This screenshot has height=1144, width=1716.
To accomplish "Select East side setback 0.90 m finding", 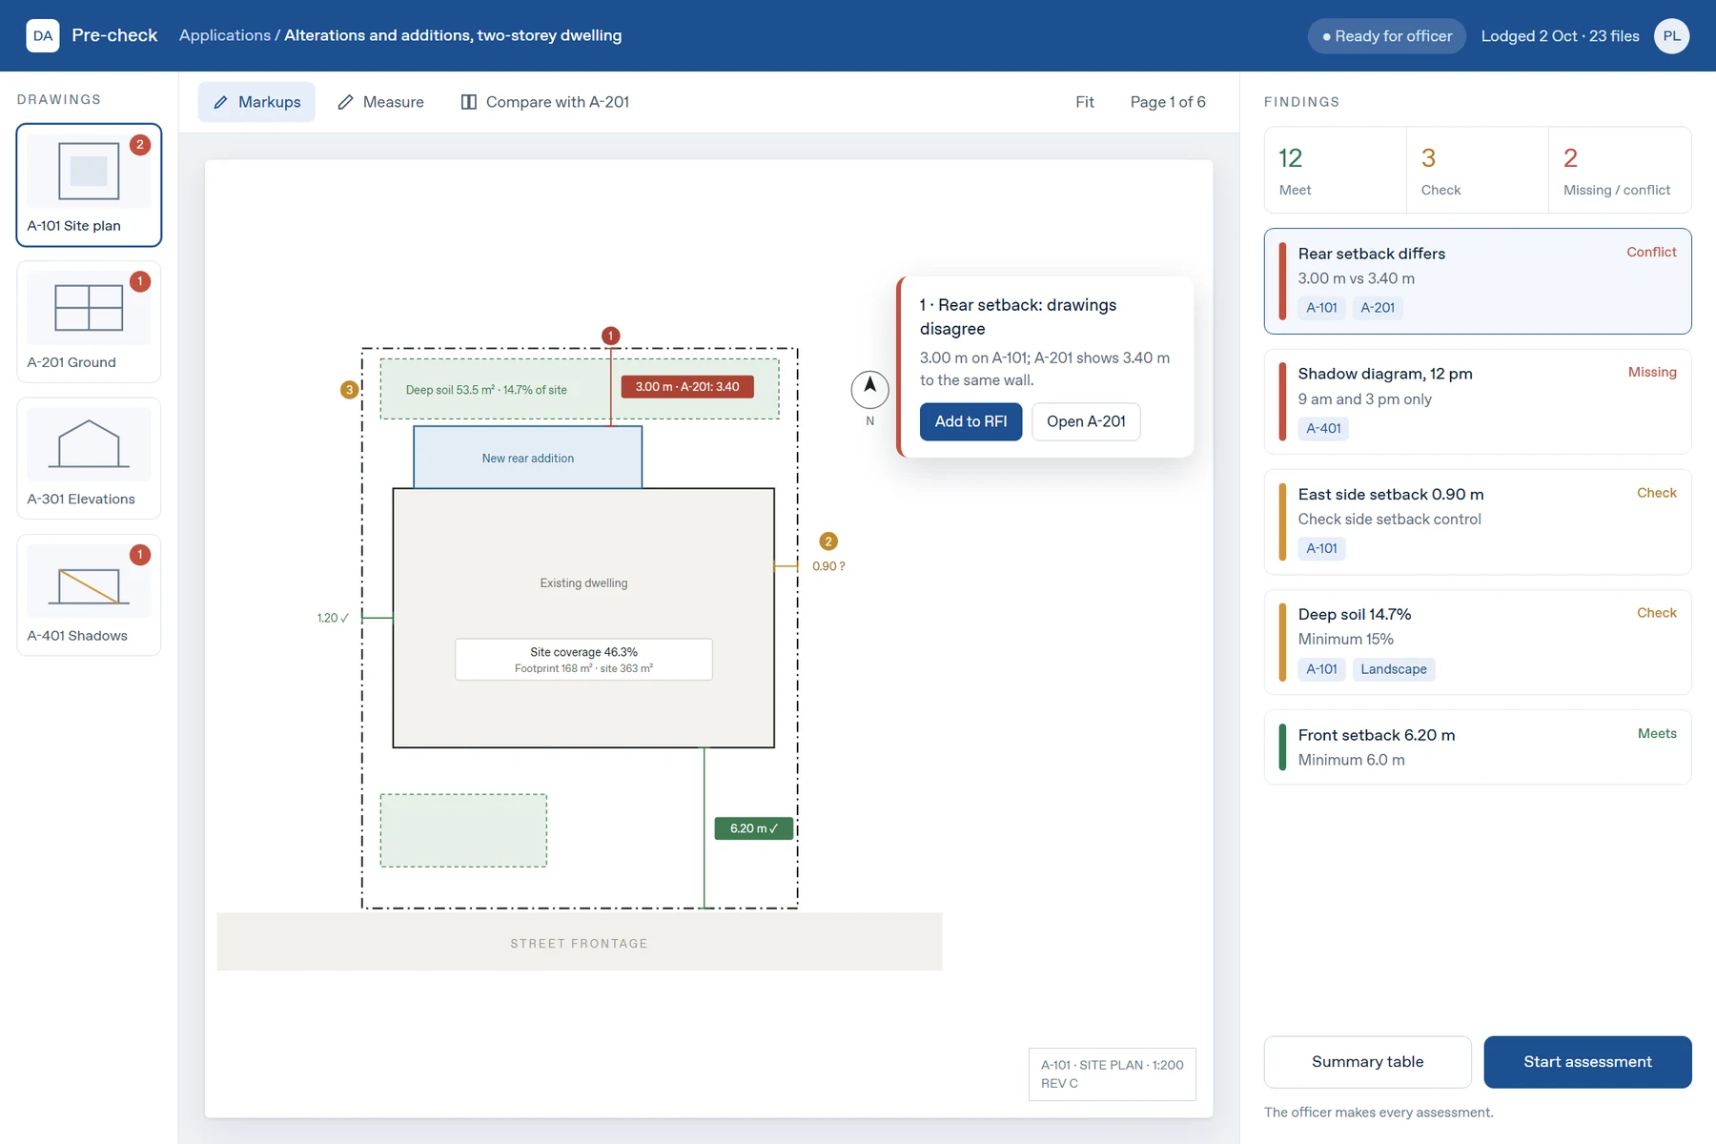I will (x=1478, y=521).
